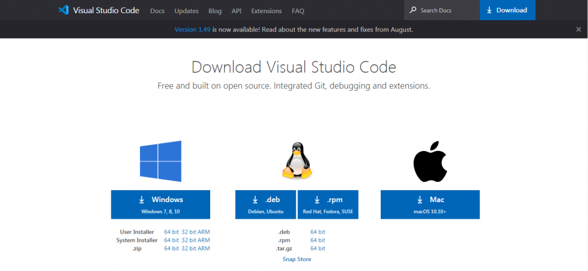Go to the Blog from the navbar
The image size is (588, 271).
tap(215, 11)
